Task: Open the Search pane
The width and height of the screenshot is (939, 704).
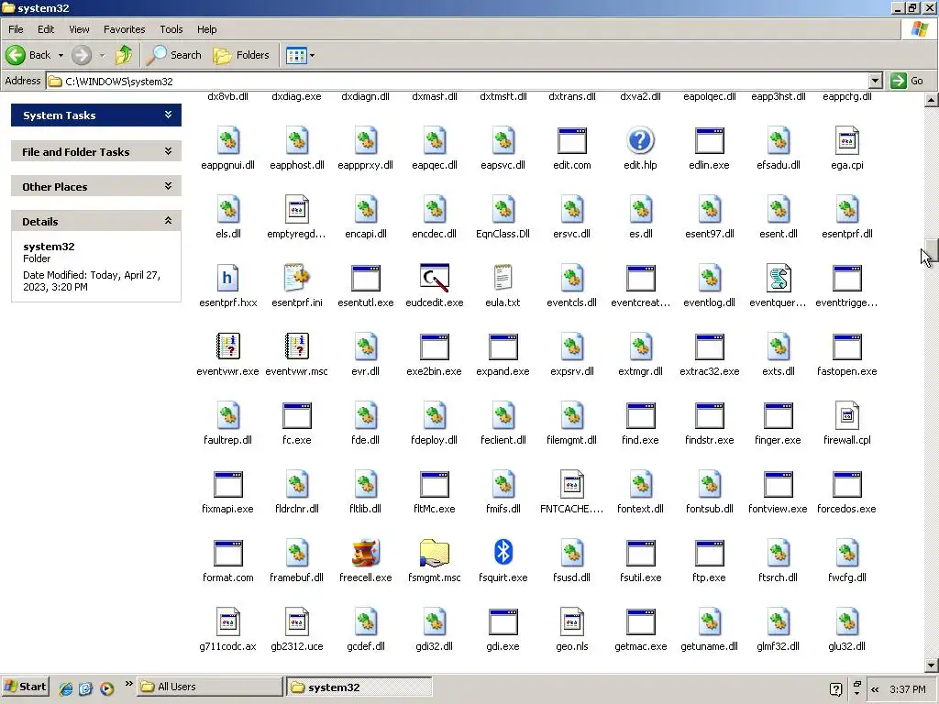Action: click(174, 55)
